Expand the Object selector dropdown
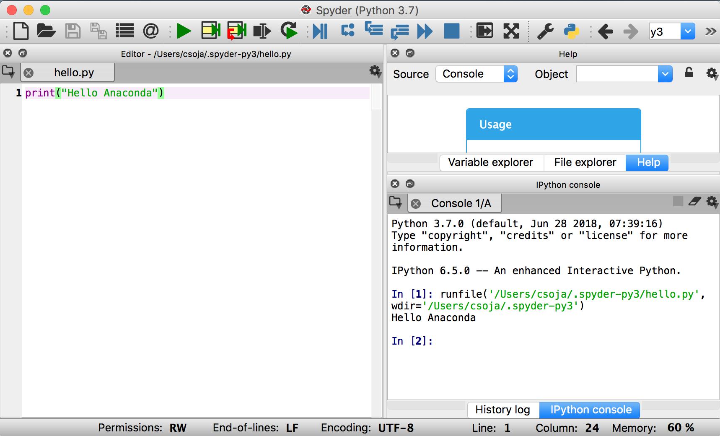Image resolution: width=720 pixels, height=436 pixels. point(665,74)
